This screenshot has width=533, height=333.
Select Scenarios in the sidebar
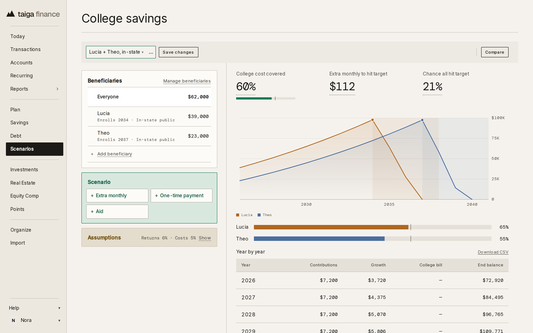pyautogui.click(x=34, y=149)
